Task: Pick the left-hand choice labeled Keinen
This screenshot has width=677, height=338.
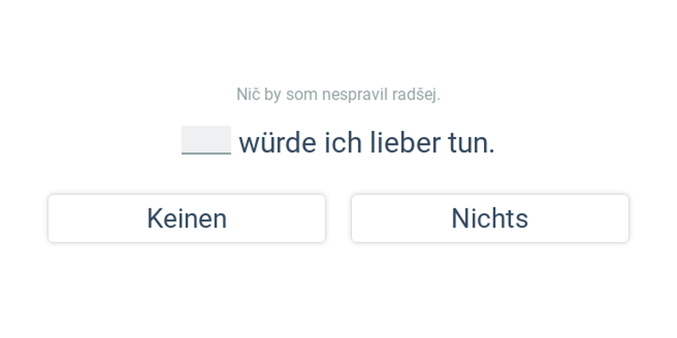Action: [x=186, y=219]
